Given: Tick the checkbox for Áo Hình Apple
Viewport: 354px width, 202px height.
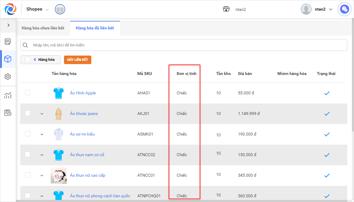Looking at the screenshot, I should click(x=28, y=93).
